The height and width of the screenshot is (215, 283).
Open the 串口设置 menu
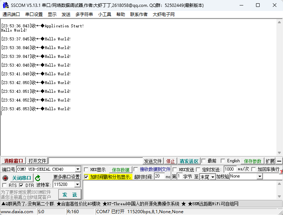(x=34, y=15)
